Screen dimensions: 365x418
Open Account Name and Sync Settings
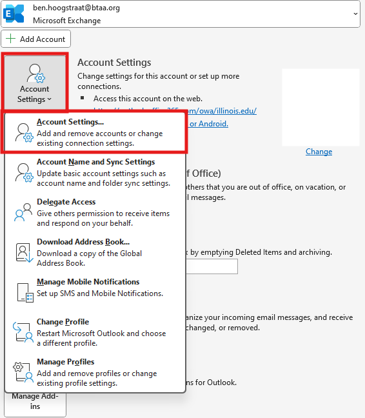click(95, 172)
